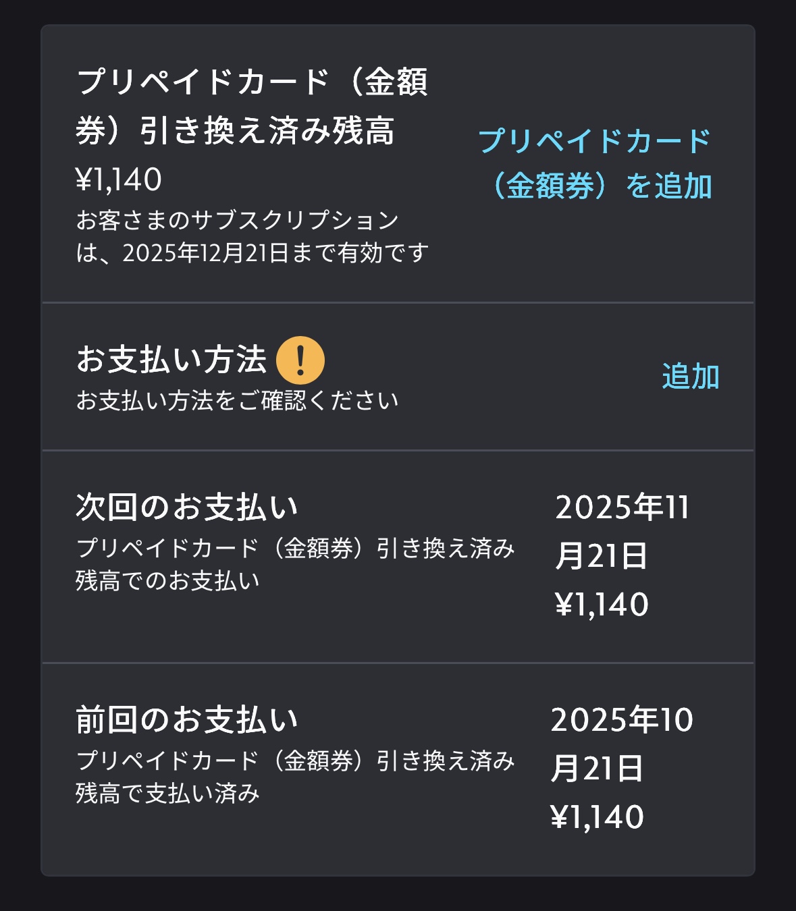
Task: Select the 次回のお支払い heading
Action: pyautogui.click(x=187, y=507)
